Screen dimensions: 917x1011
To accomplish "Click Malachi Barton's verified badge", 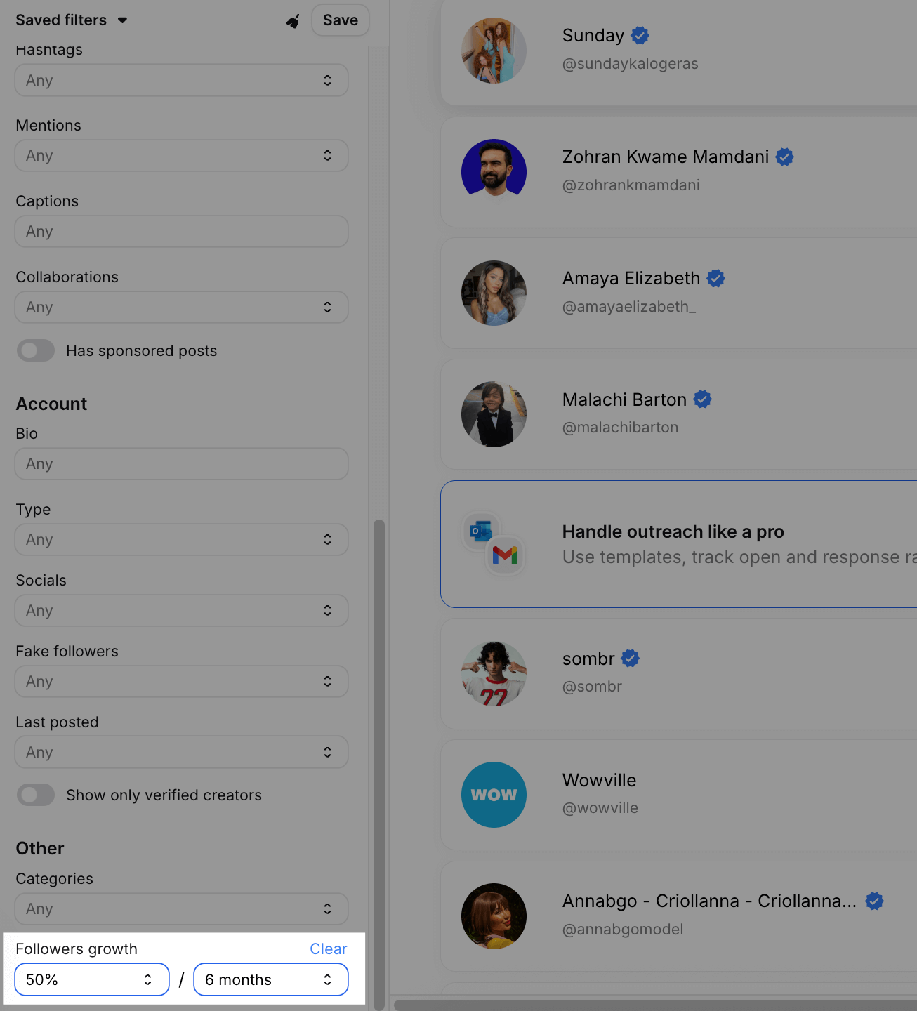I will click(703, 399).
